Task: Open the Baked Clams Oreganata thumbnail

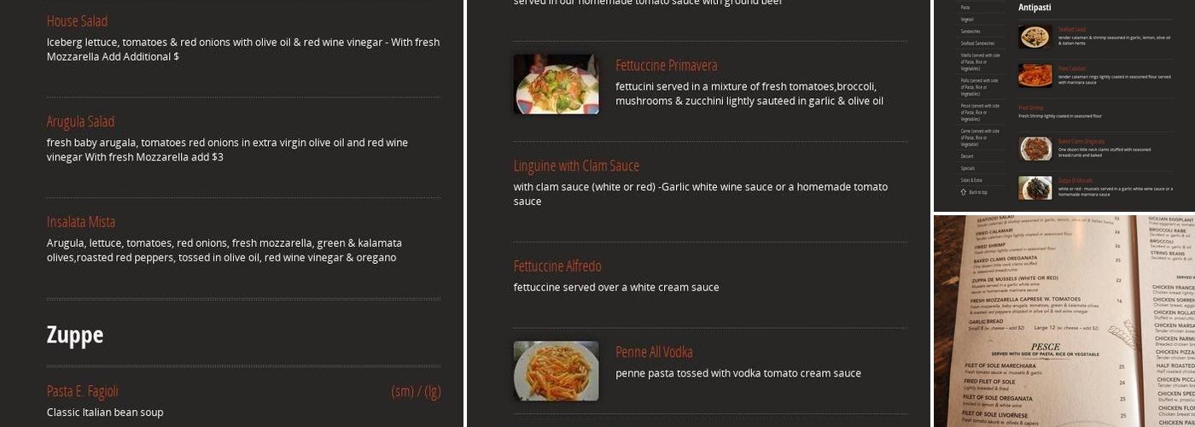Action: click(1035, 149)
